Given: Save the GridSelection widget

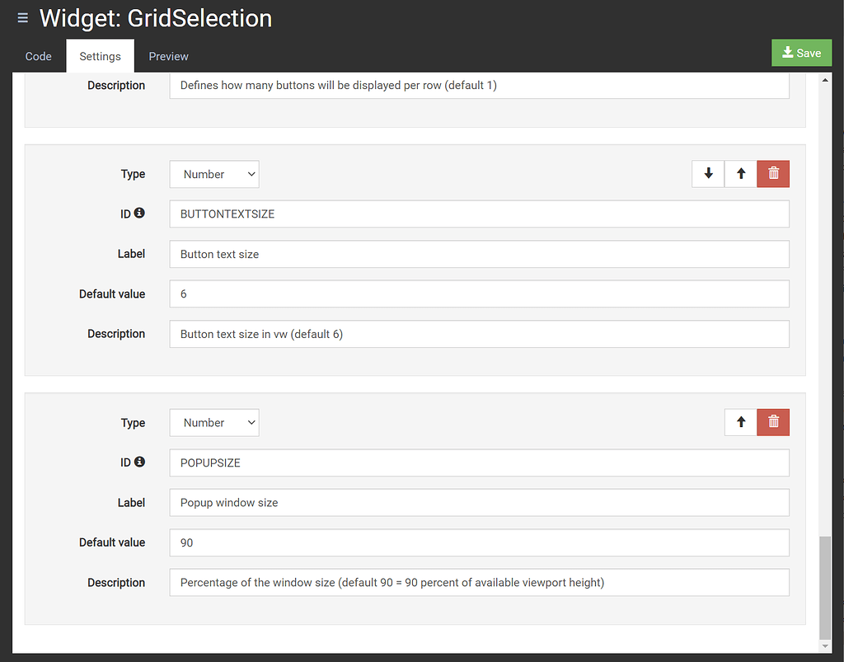Looking at the screenshot, I should [x=801, y=52].
